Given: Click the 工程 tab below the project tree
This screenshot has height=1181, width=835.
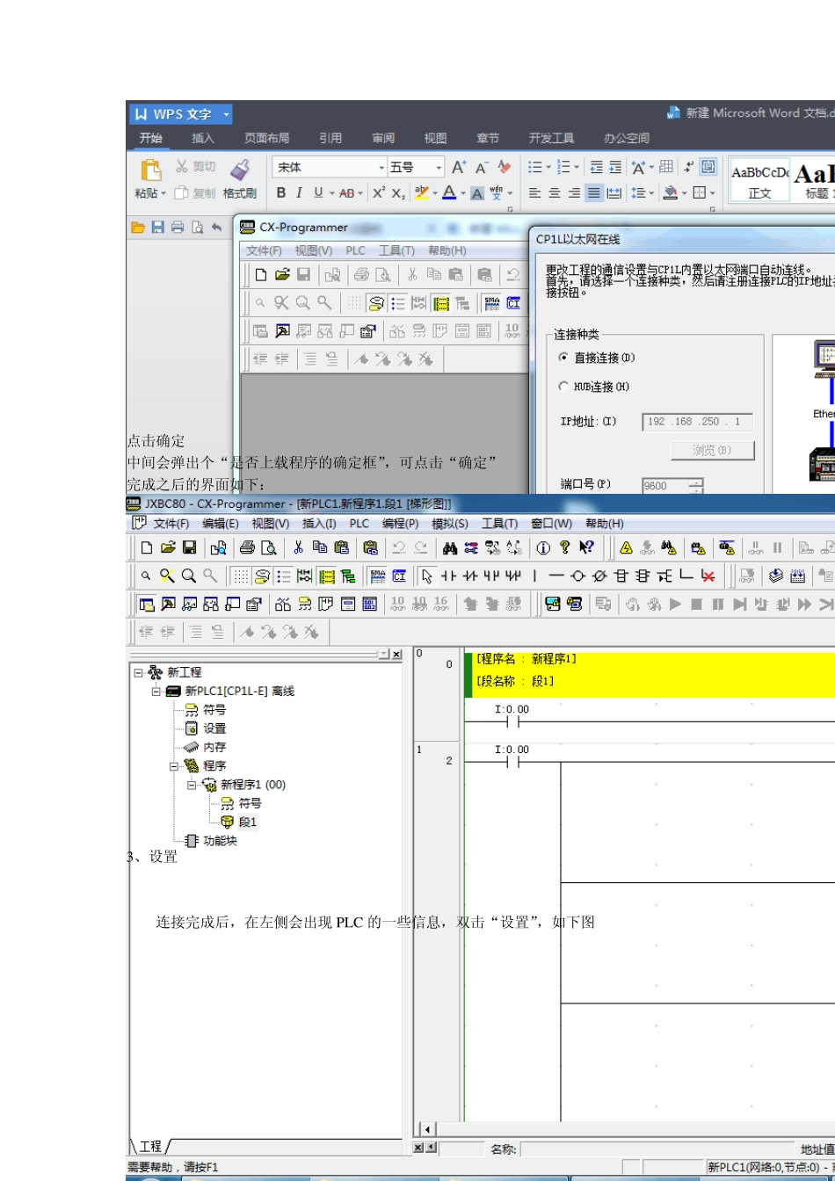Looking at the screenshot, I should (x=149, y=1146).
